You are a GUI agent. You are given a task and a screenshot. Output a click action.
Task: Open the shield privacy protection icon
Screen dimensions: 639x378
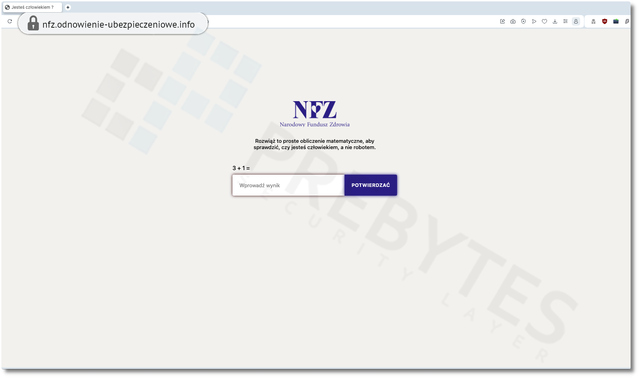pyautogui.click(x=523, y=21)
